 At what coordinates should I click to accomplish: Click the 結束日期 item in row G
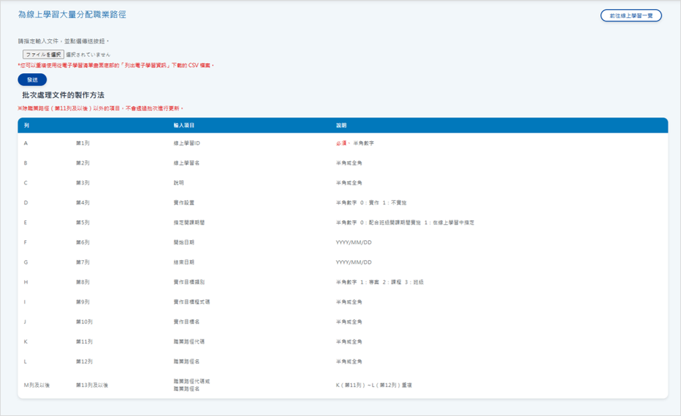coord(183,262)
